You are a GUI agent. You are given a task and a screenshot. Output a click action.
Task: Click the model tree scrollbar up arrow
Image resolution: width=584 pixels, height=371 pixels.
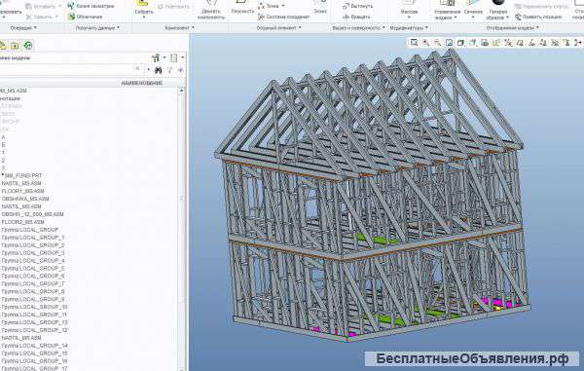pyautogui.click(x=182, y=91)
